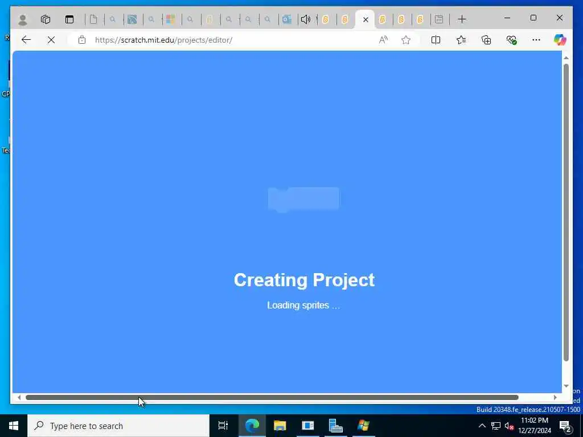Screen dimensions: 583x437
Task: Switch to the blank page tab
Action: 94,19
